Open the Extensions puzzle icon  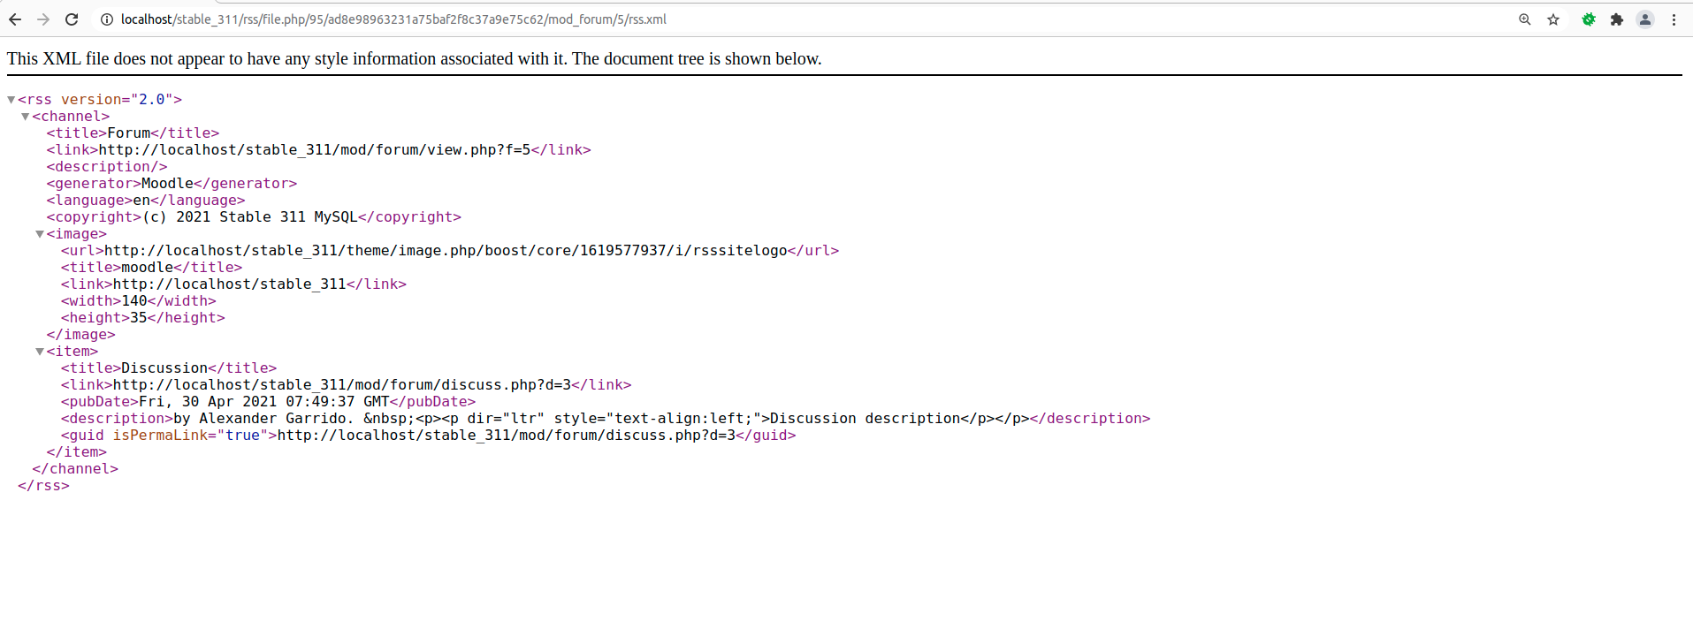click(x=1617, y=19)
